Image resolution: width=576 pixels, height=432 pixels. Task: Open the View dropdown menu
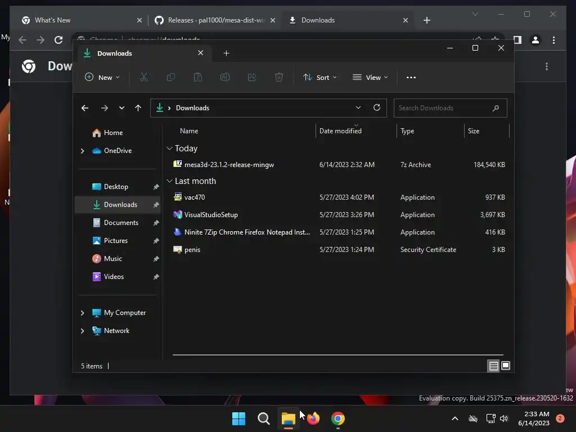tap(370, 78)
